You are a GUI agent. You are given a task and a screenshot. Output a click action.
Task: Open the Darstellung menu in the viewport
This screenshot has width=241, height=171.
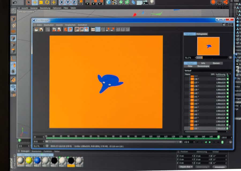[x=45, y=8]
